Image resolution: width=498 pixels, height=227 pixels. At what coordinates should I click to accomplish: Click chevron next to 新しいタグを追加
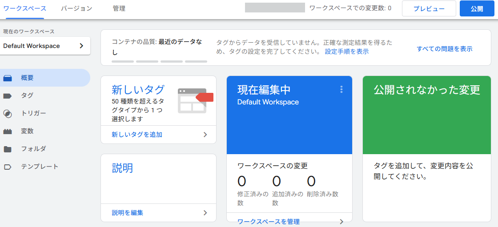pyautogui.click(x=205, y=135)
